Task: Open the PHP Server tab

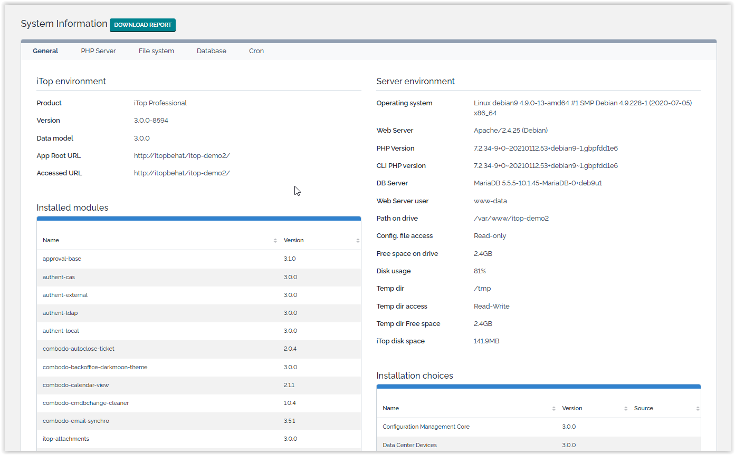Action: (98, 51)
